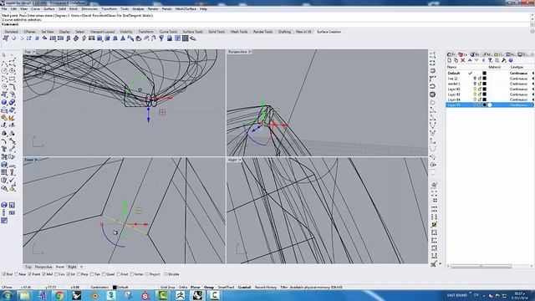This screenshot has height=301, width=535.
Task: Switch to the Surface Tools toolbar tab
Action: pyautogui.click(x=193, y=32)
